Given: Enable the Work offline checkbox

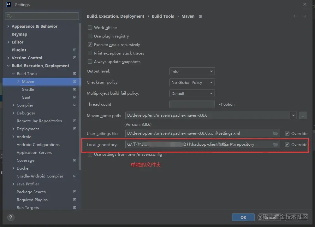Looking at the screenshot, I should coord(90,28).
